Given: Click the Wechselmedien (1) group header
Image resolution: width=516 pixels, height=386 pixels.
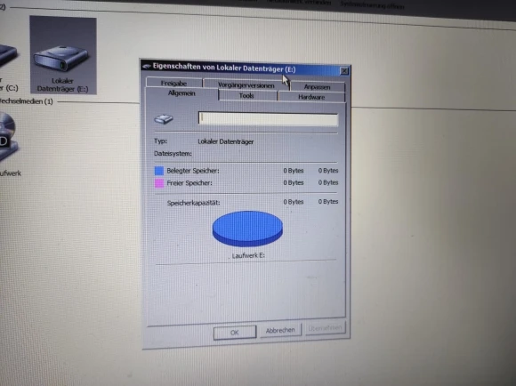Looking at the screenshot, I should coord(27,101).
